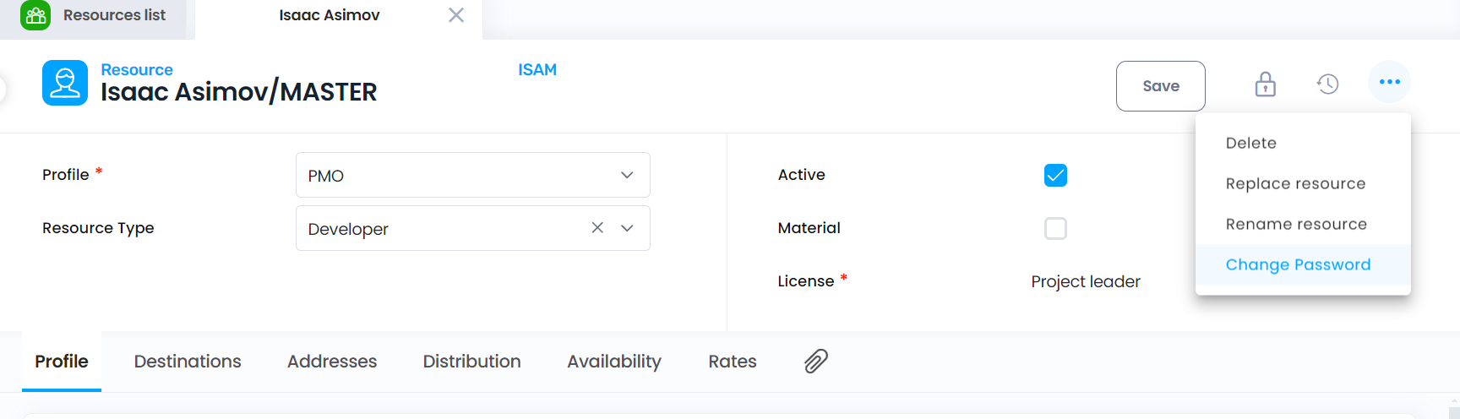Choose Rename resource option
The image size is (1460, 419).
(1296, 224)
